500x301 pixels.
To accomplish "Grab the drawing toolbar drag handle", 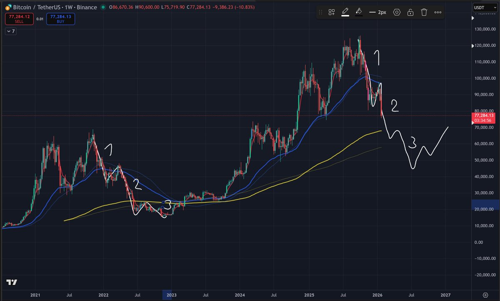I will pos(320,12).
